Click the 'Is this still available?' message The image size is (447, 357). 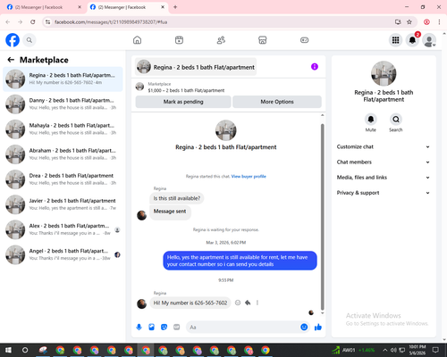(x=177, y=198)
